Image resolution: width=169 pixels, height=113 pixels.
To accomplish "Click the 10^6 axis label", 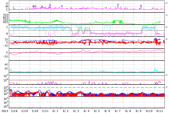I will tap(6, 80).
